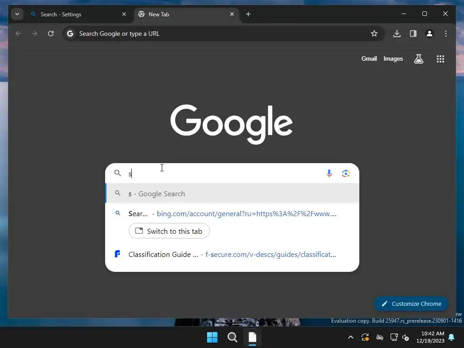Click the Google logo
Image resolution: width=464 pixels, height=348 pixels.
(232, 124)
